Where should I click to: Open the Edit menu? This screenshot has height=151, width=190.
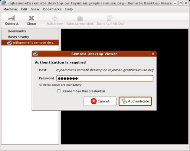coord(24,9)
